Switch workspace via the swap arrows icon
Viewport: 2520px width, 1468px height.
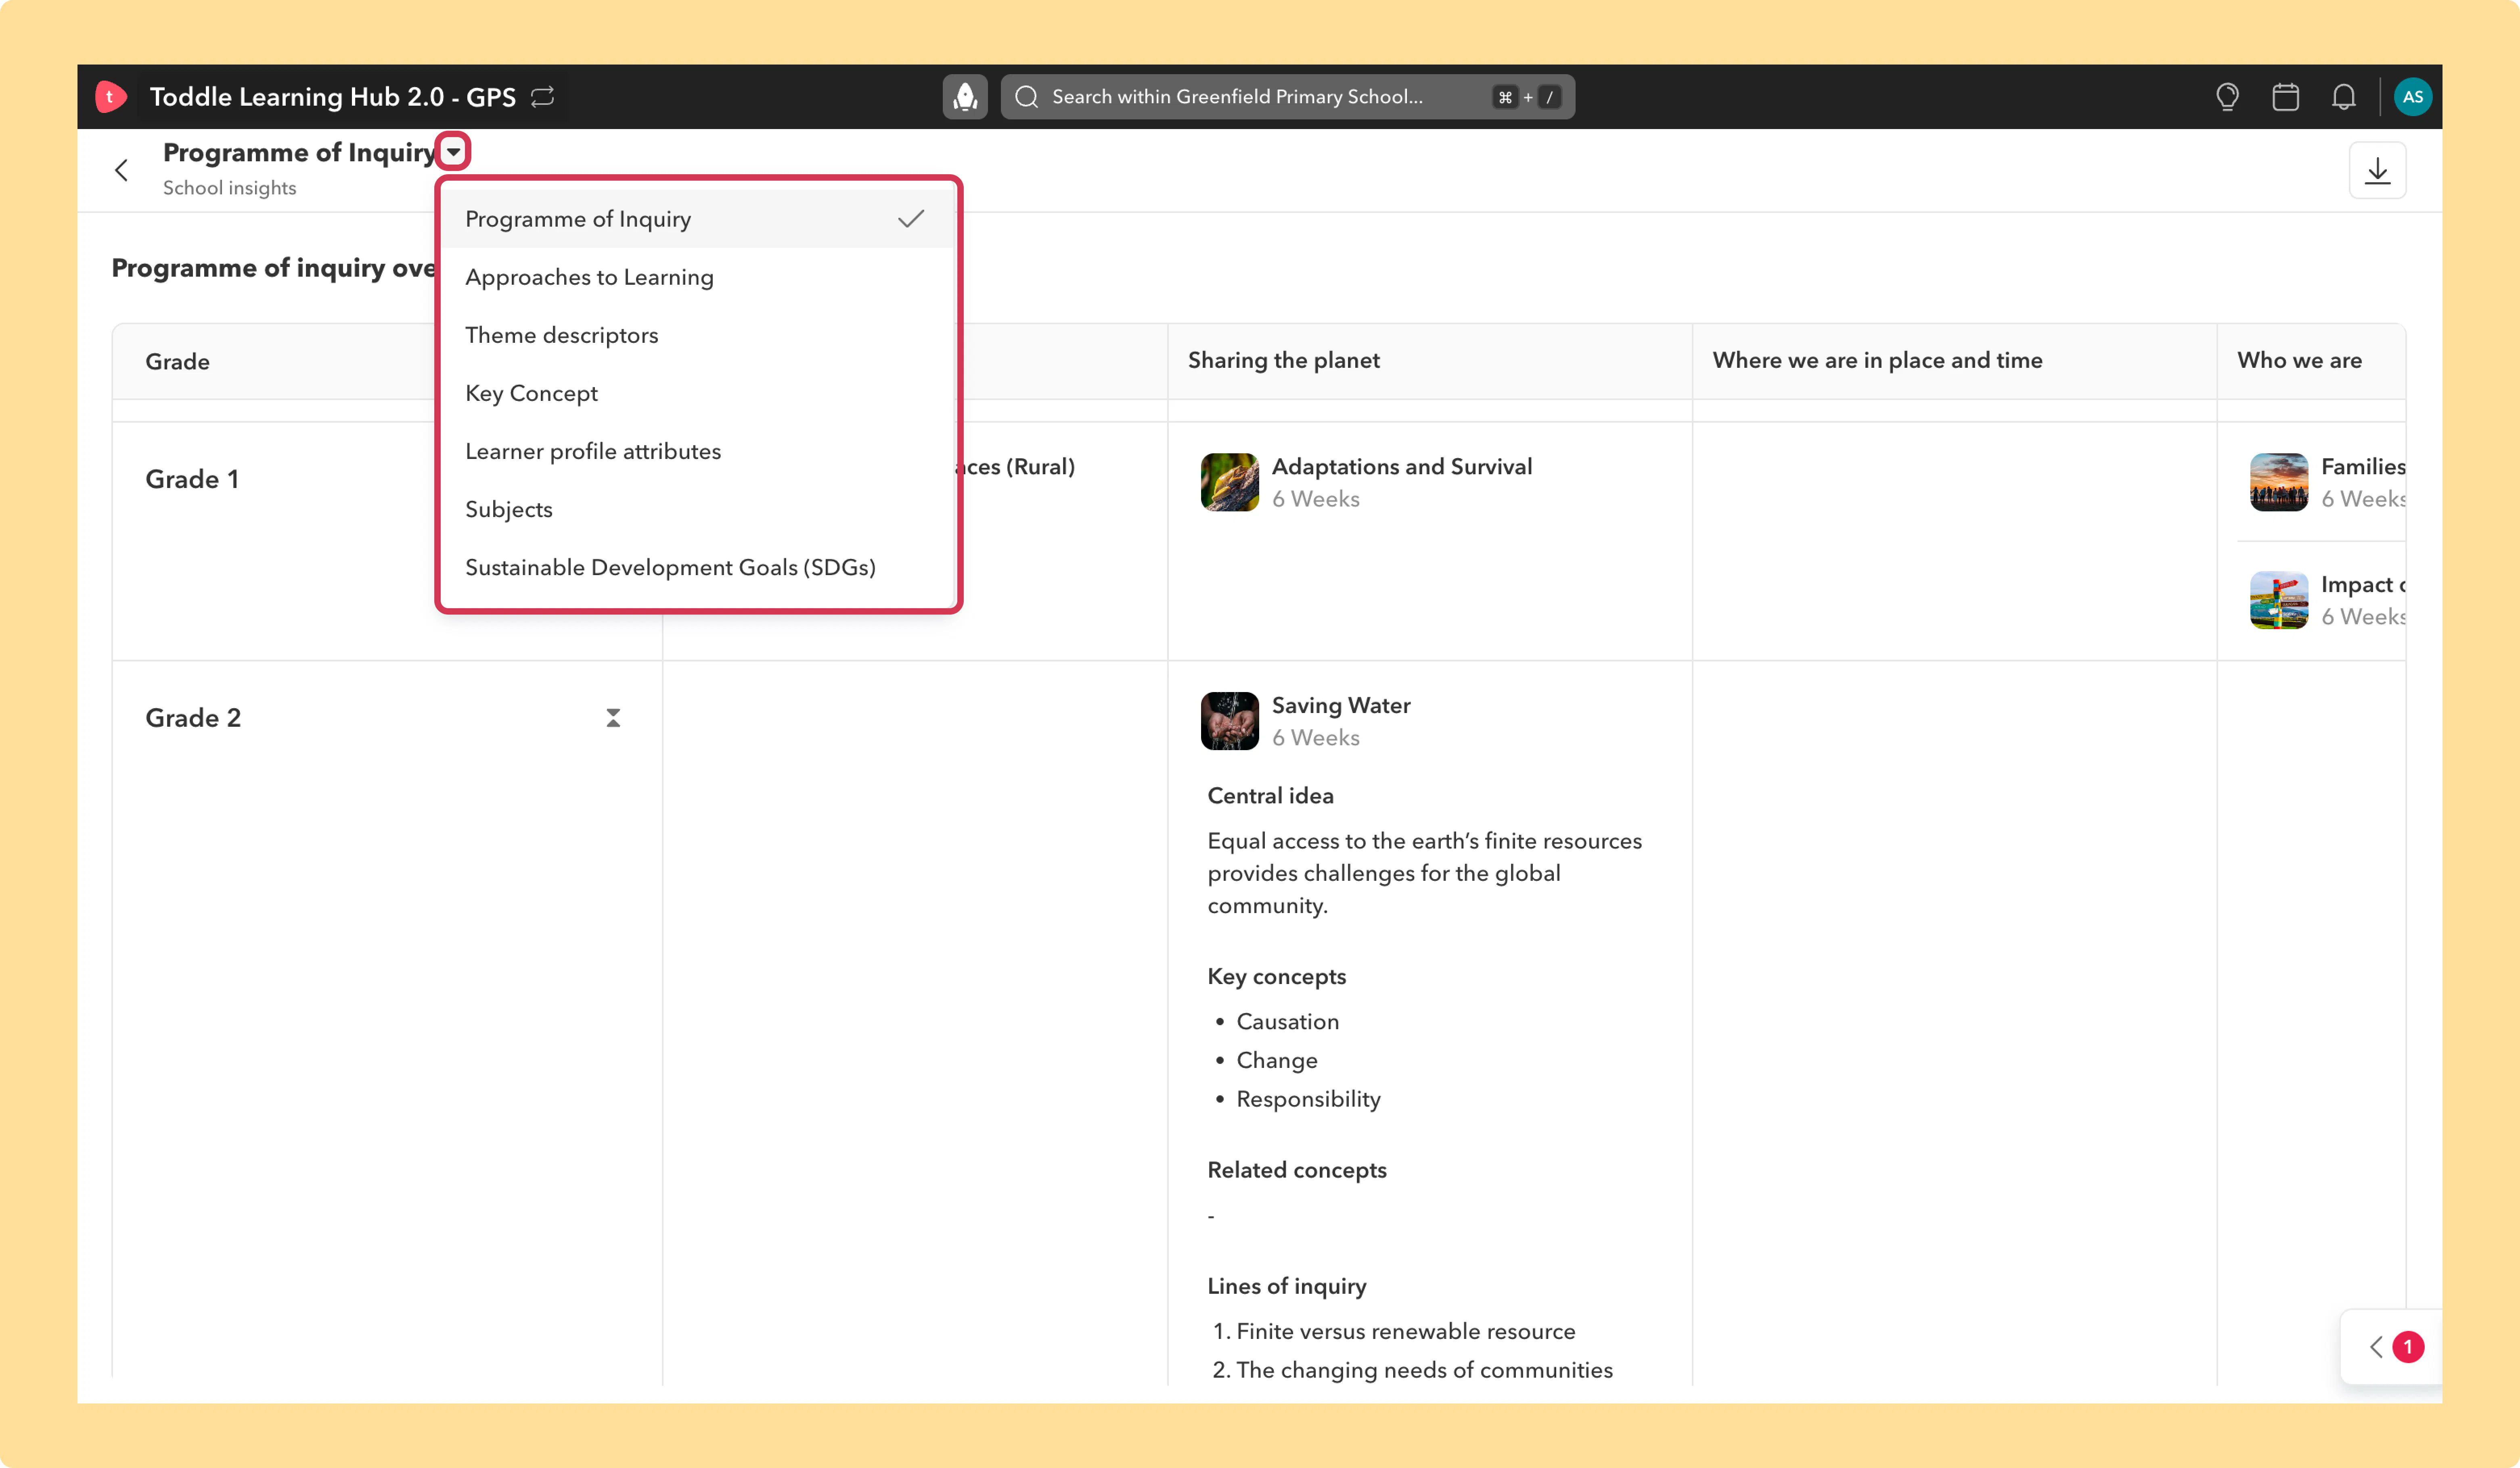point(543,97)
